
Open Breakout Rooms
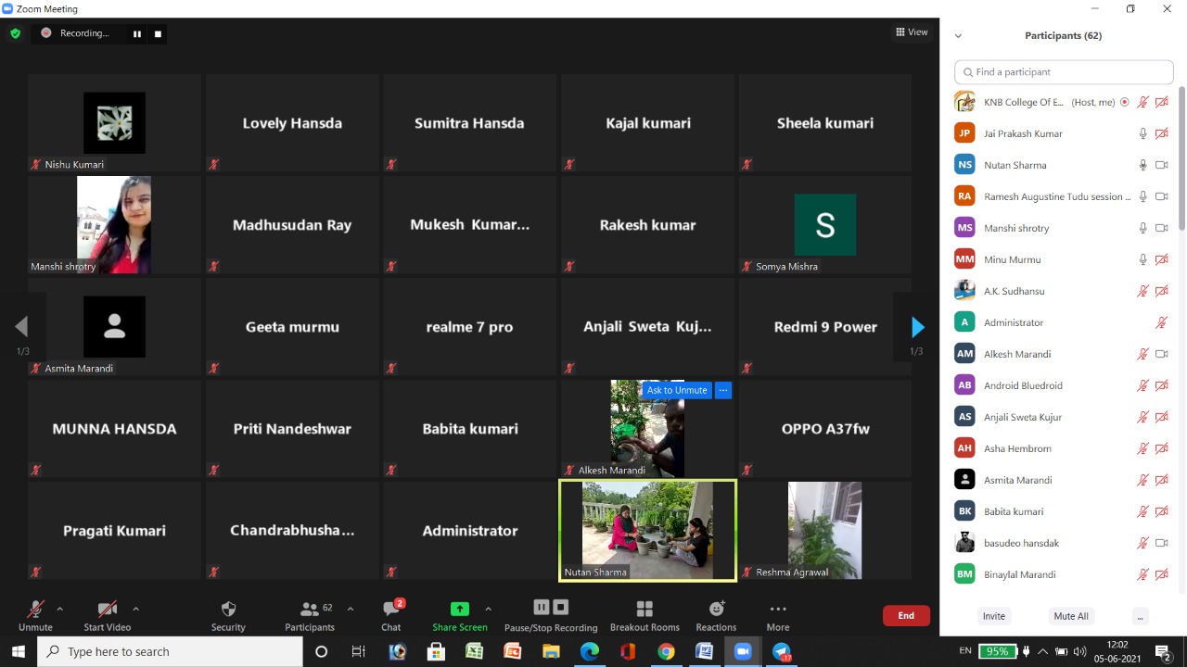[645, 615]
